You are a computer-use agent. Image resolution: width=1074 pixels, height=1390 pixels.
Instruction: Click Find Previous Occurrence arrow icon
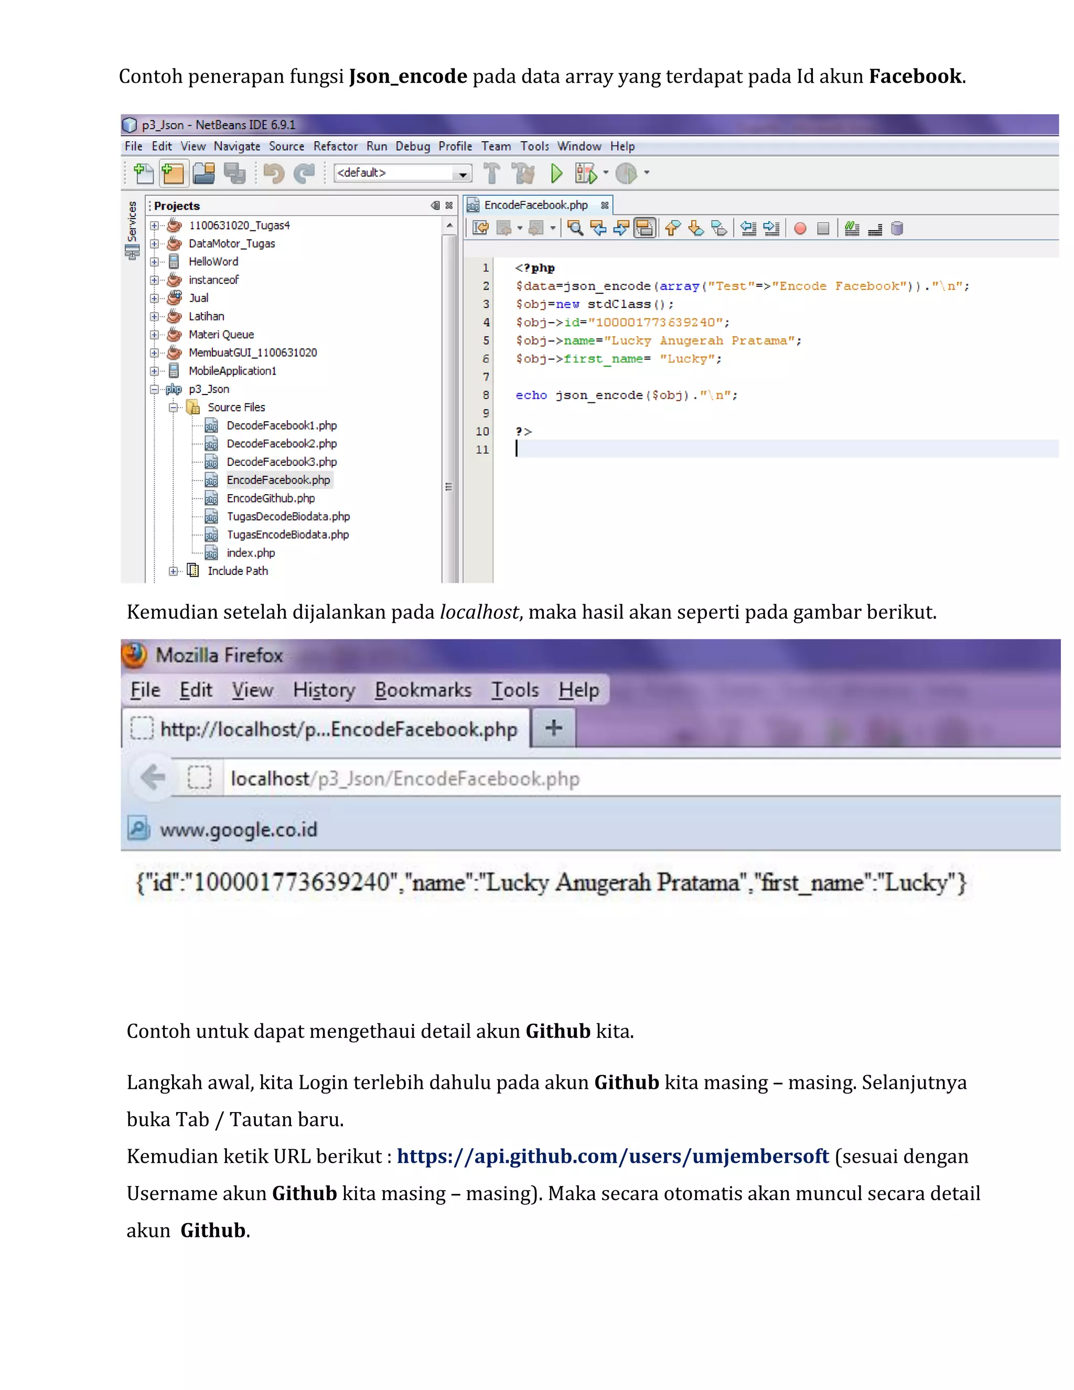coord(598,228)
